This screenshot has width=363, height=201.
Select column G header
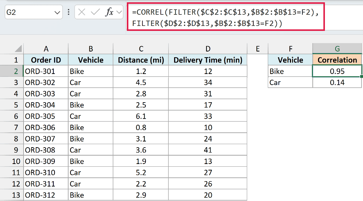(x=337, y=49)
